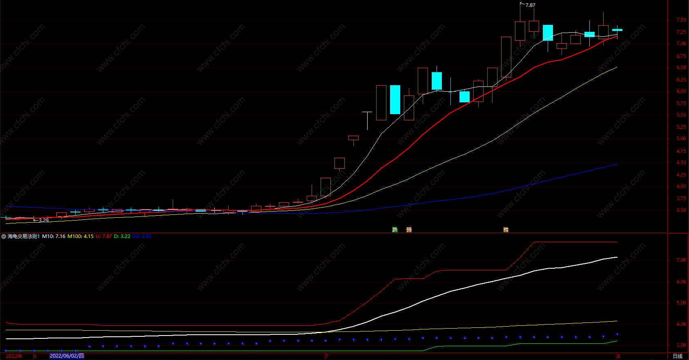Jump to month 6 on time axis
The width and height of the screenshot is (689, 360).
(35, 356)
